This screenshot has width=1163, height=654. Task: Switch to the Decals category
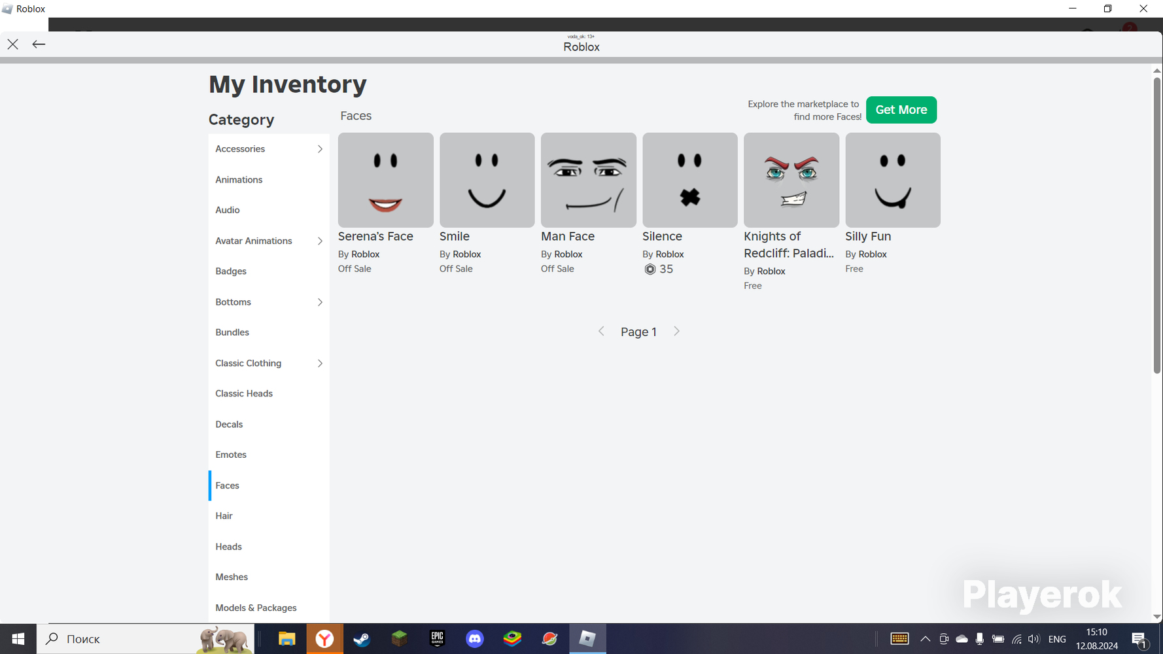coord(269,424)
